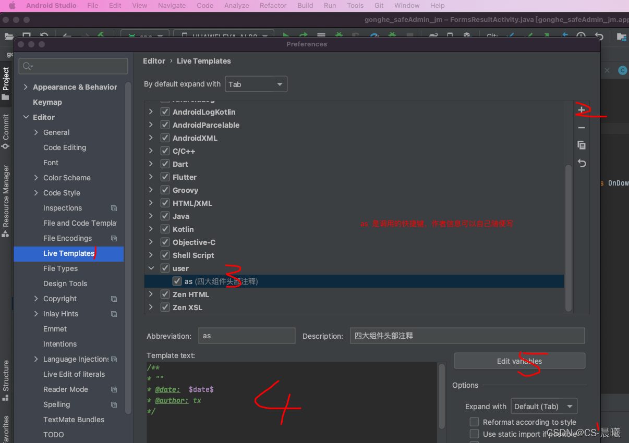Expand Appearance & Behavior in sidebar

(x=26, y=87)
